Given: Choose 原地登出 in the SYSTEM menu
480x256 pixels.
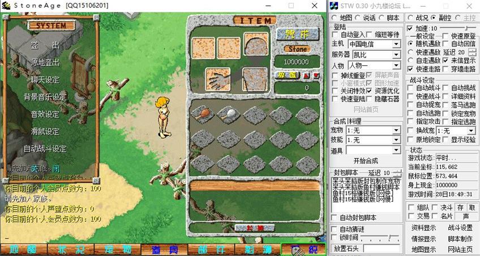Looking at the screenshot, I should (x=45, y=62).
